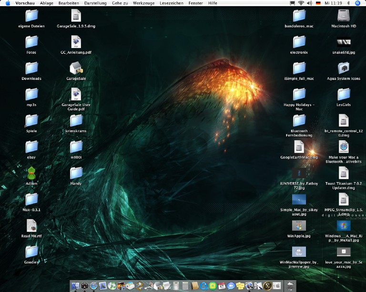Open the Bearbeiten menu

[x=69, y=3]
